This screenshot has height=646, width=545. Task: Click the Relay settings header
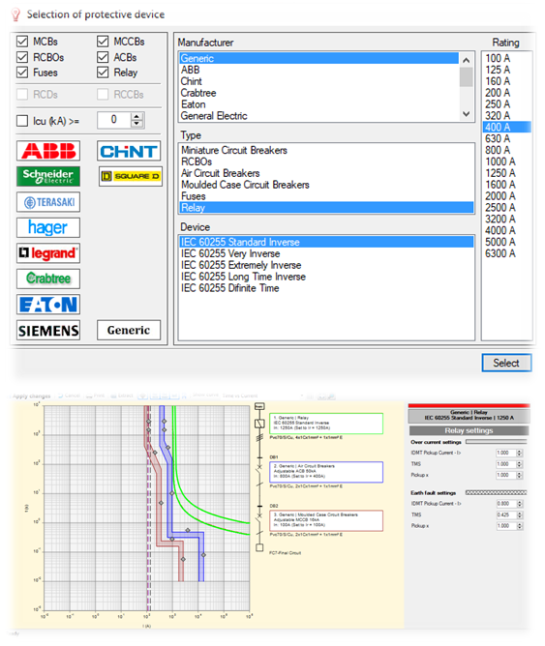469,430
